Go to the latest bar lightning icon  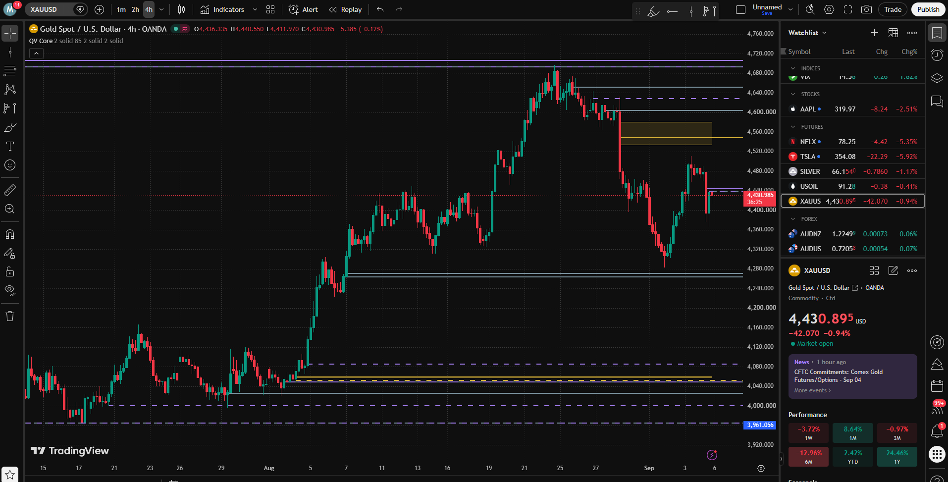click(712, 455)
